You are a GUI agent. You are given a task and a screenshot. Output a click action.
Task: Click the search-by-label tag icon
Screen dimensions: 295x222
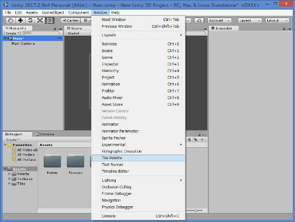click(196, 139)
